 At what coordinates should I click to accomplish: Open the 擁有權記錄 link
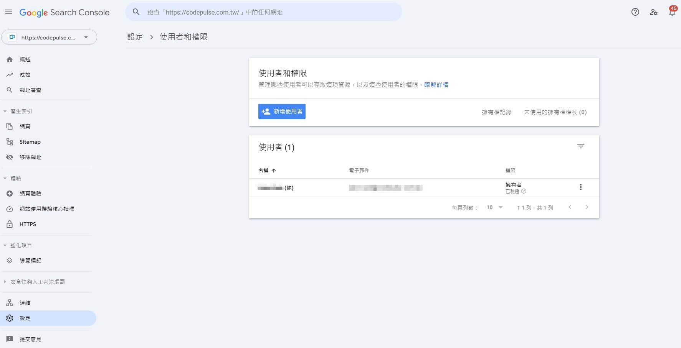click(497, 112)
